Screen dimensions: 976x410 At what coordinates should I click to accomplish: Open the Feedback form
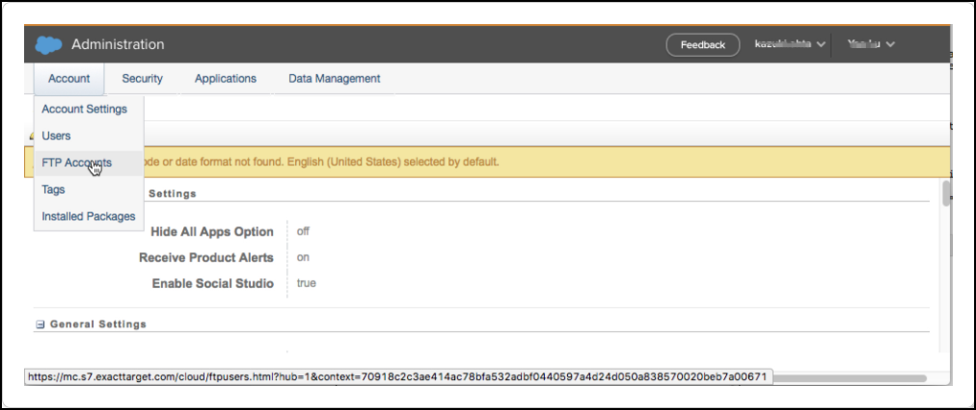pyautogui.click(x=702, y=45)
